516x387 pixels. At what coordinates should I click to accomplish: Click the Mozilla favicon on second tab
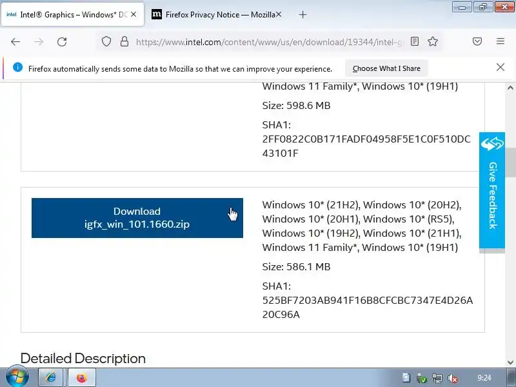[x=156, y=14]
